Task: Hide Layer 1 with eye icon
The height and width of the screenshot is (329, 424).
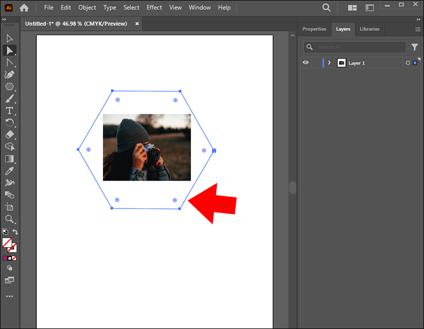Action: [x=306, y=62]
